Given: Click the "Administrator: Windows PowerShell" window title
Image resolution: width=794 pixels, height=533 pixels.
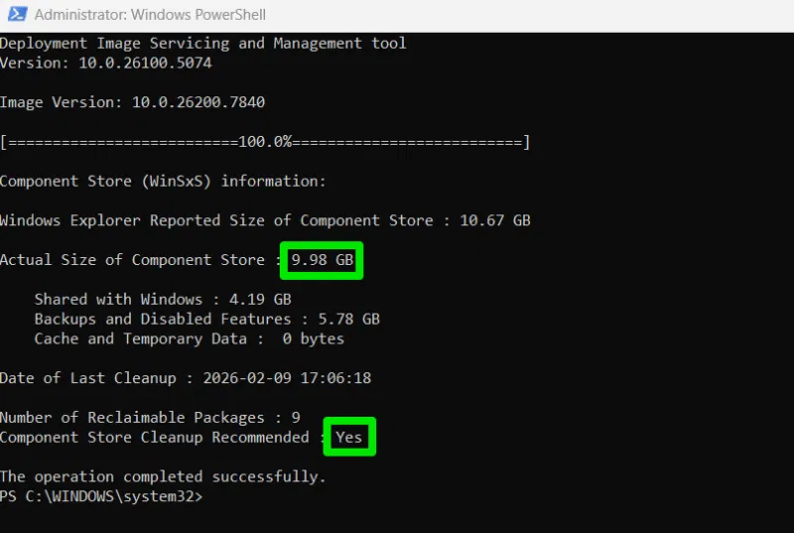Looking at the screenshot, I should (149, 15).
